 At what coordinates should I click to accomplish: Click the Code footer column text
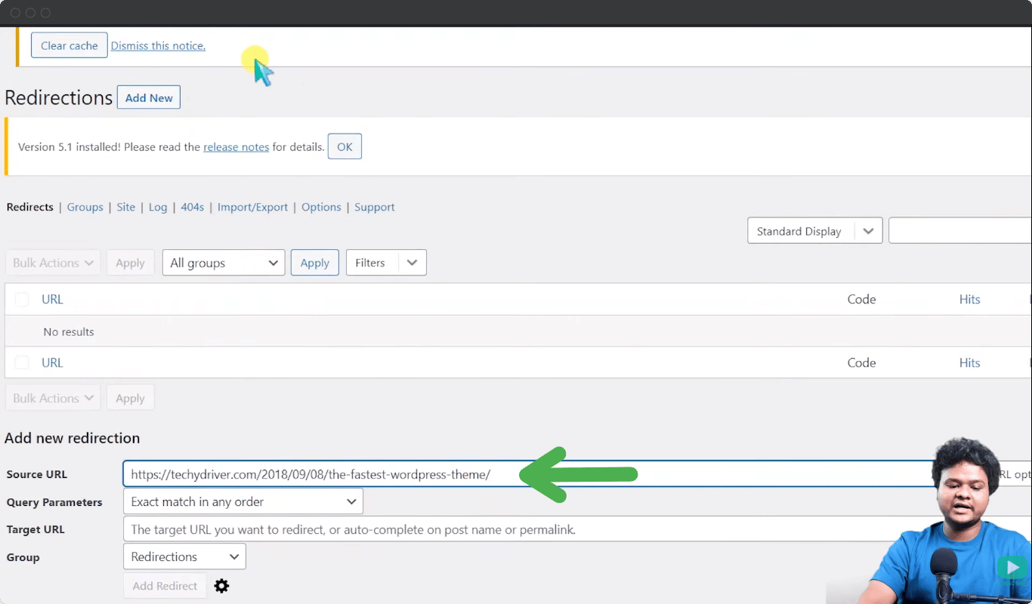coord(862,363)
